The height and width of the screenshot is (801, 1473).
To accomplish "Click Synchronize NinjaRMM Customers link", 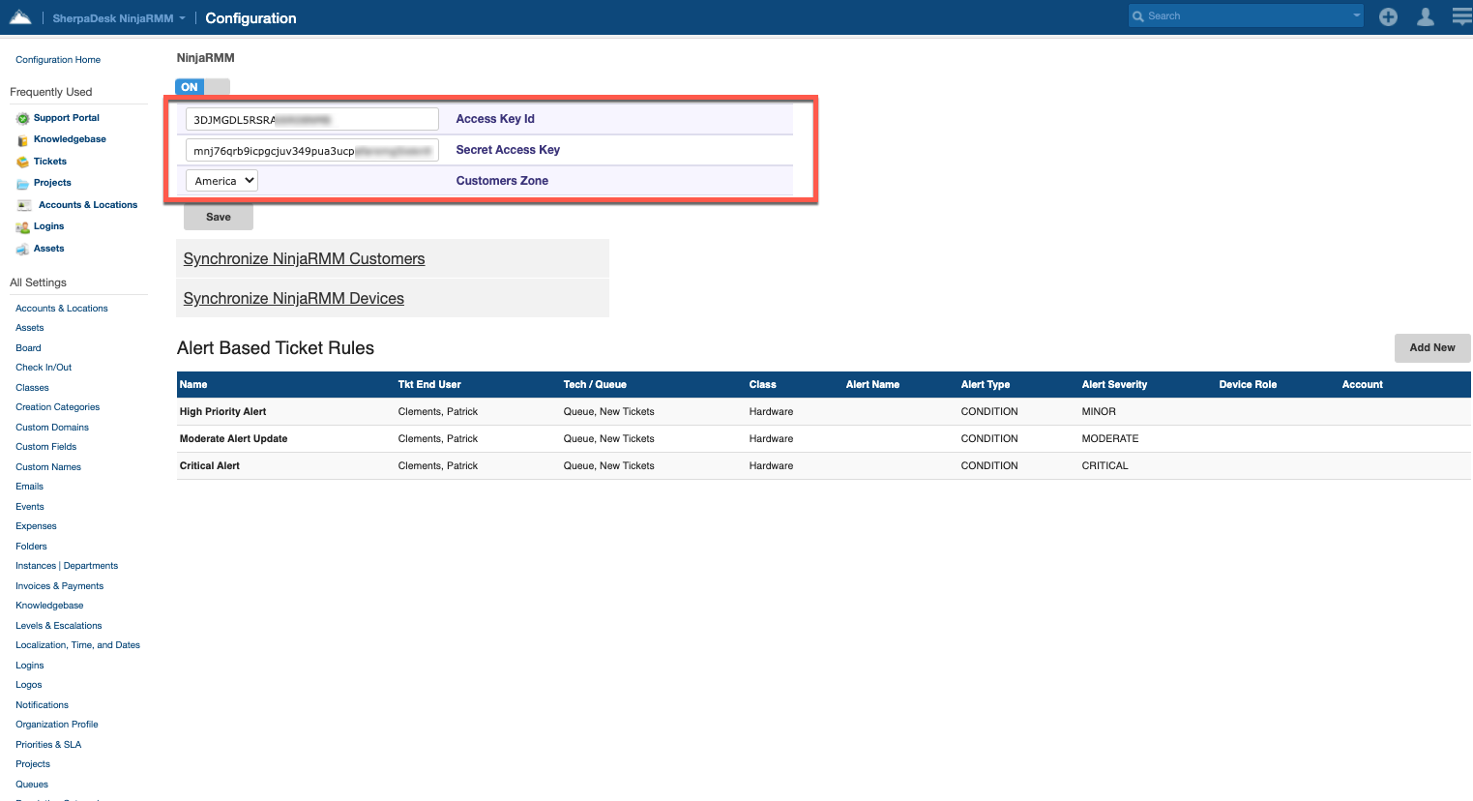I will (304, 259).
